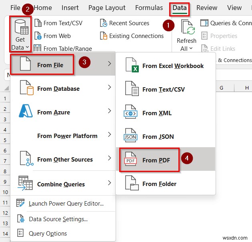This screenshot has height=242, width=252.
Task: Click the Refresh All icon
Action: pos(188,27)
